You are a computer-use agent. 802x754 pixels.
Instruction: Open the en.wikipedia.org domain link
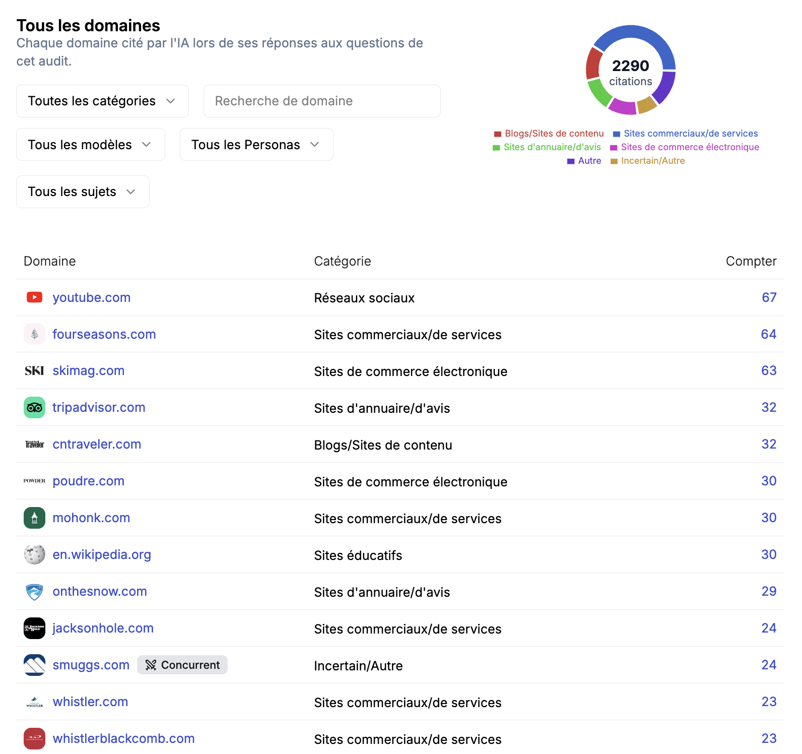point(102,554)
